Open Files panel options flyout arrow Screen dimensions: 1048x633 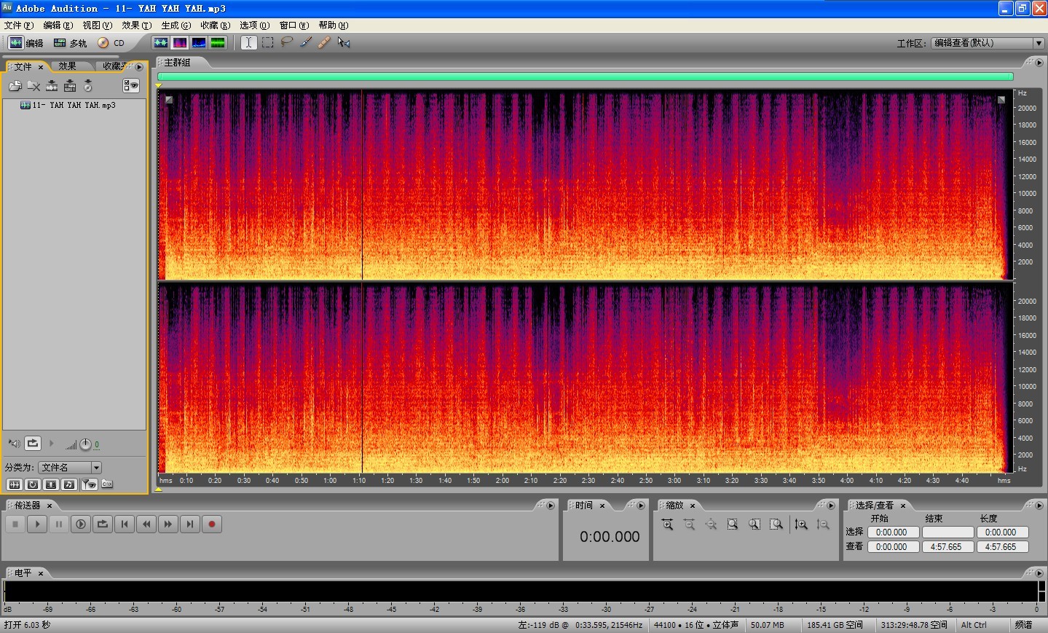(x=139, y=67)
